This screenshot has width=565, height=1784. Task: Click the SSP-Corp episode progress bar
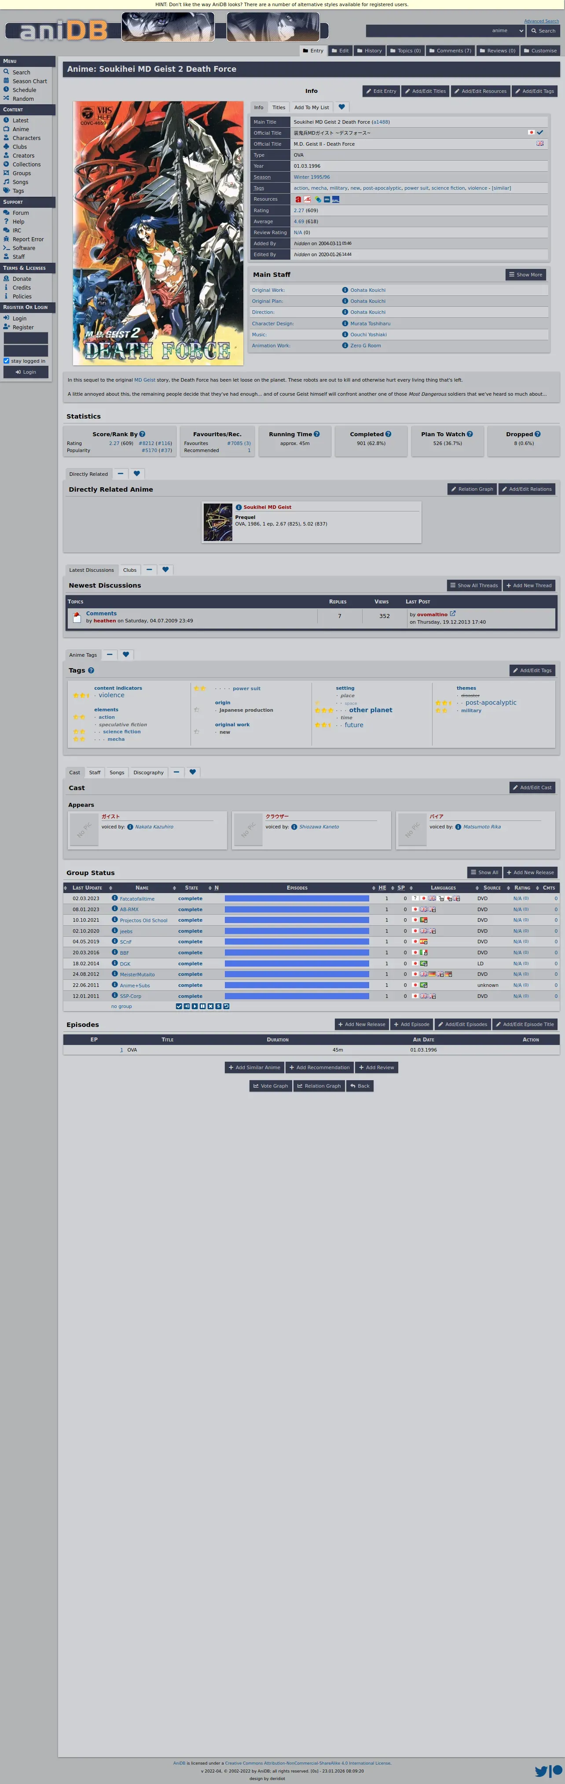(297, 996)
